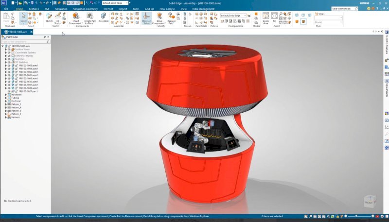Expand the Hardware group in PathFinder
This screenshot has width=389, height=222.
point(6,94)
